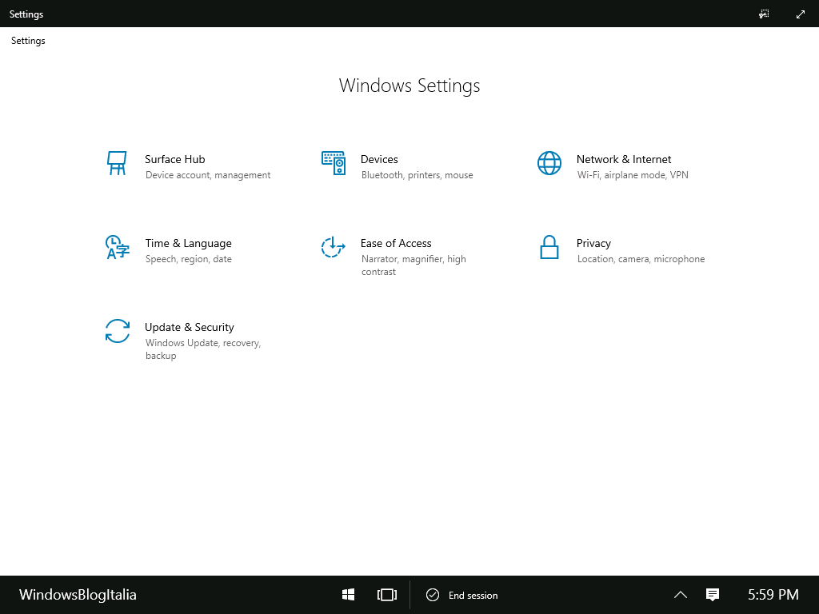Open the Surface Hub easel icon
The height and width of the screenshot is (614, 819).
[x=117, y=163]
